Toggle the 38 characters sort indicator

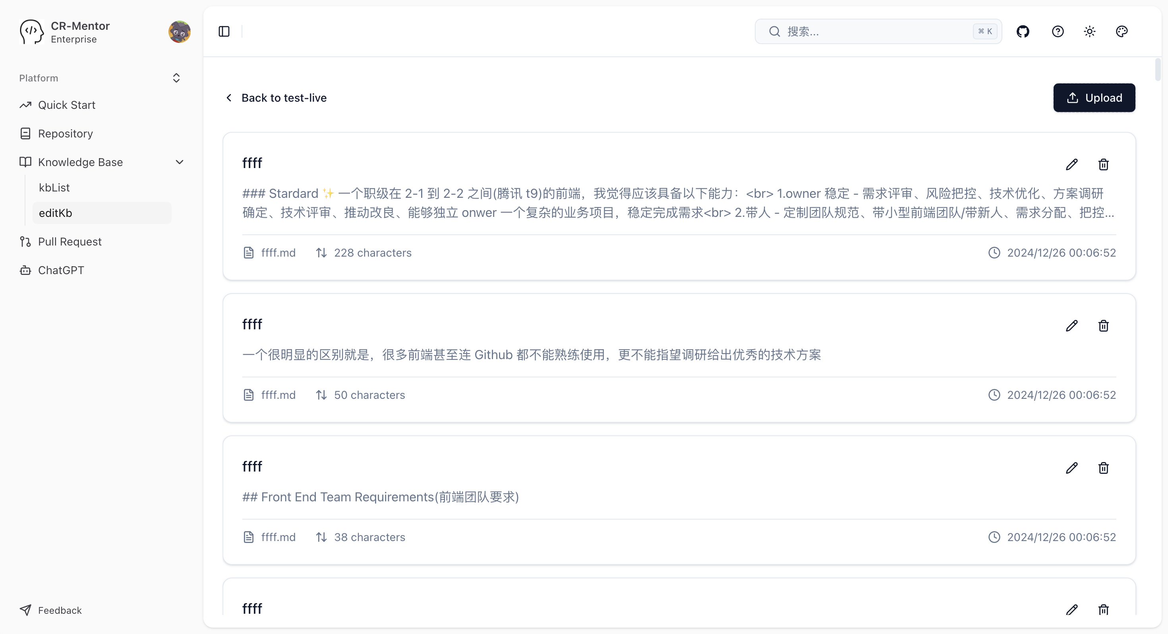(x=321, y=537)
